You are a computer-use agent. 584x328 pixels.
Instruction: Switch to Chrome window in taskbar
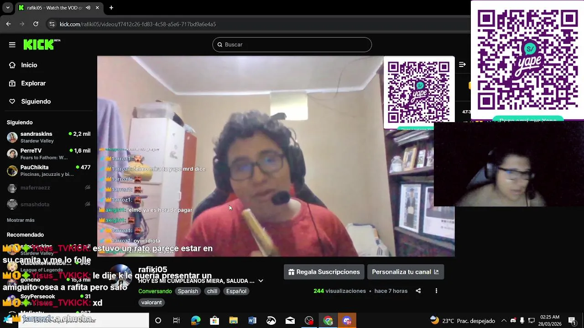point(328,321)
